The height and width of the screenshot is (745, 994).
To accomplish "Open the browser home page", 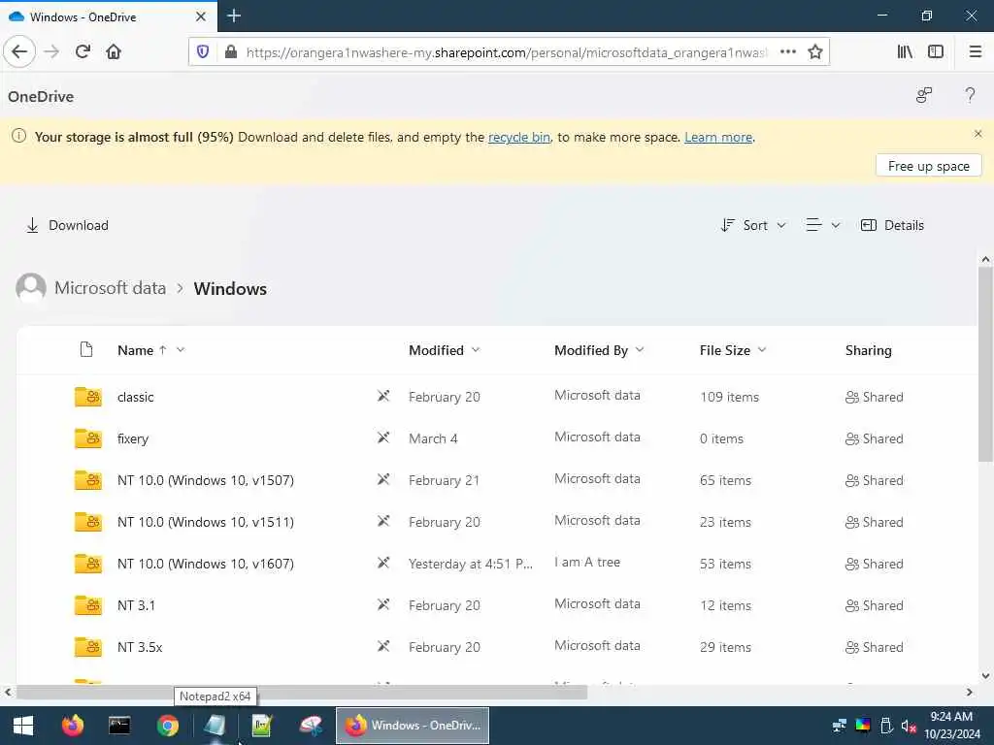I will click(114, 52).
